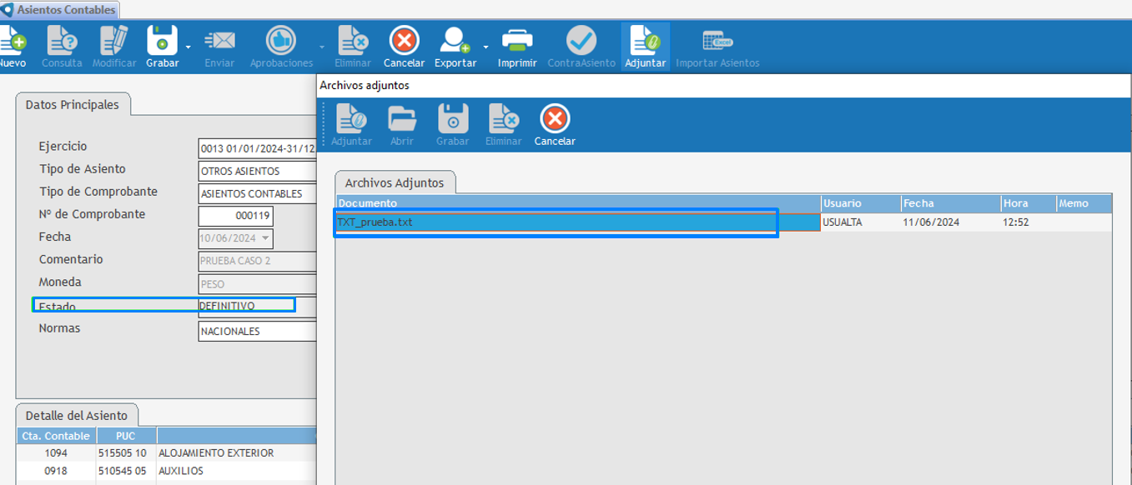This screenshot has width=1132, height=485.
Task: Open the Grabar dropdown arrow
Action: tap(189, 47)
